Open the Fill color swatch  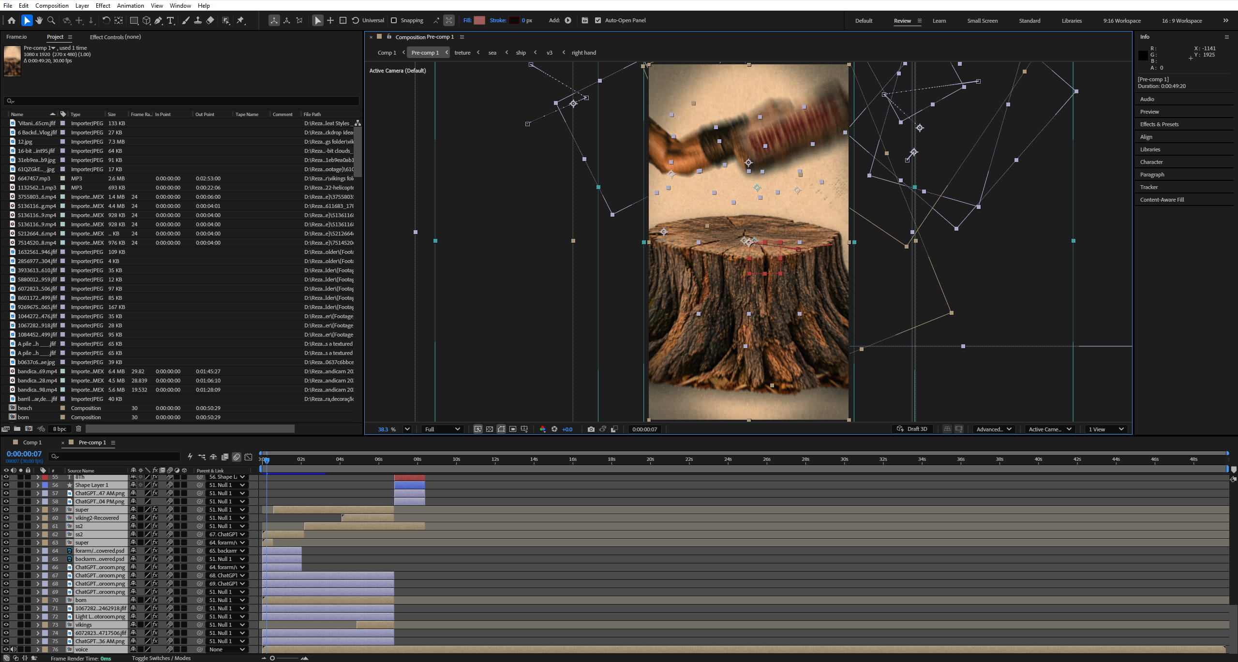[x=479, y=20]
